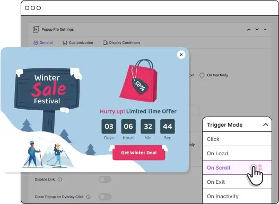Select the On Inactivity radio button
The width and height of the screenshot is (279, 204).
pos(202,75)
